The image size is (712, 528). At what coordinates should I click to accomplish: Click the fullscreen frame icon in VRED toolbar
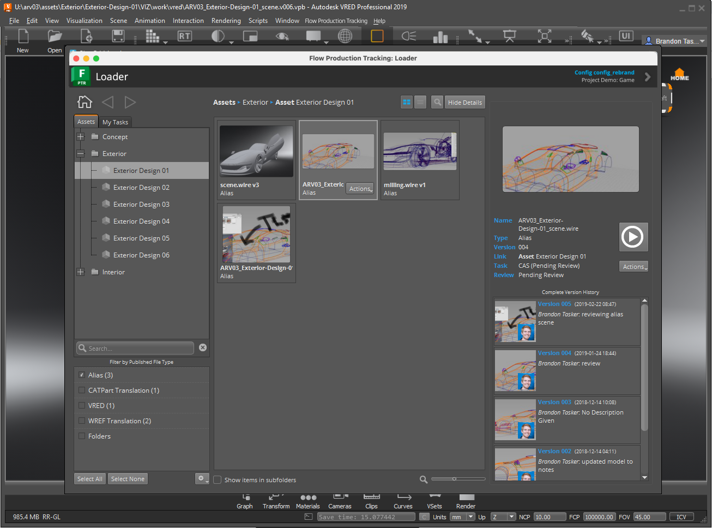544,36
